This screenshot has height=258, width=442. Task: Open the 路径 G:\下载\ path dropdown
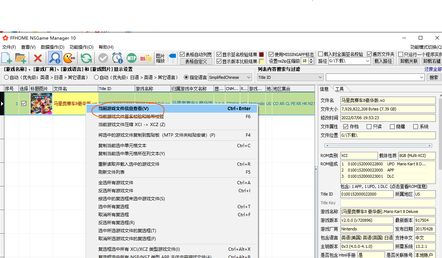click(x=367, y=61)
